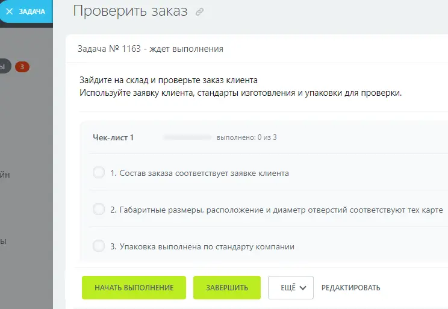The height and width of the screenshot is (309, 448).
Task: Close the task panel with the X icon
Action: coord(10,11)
